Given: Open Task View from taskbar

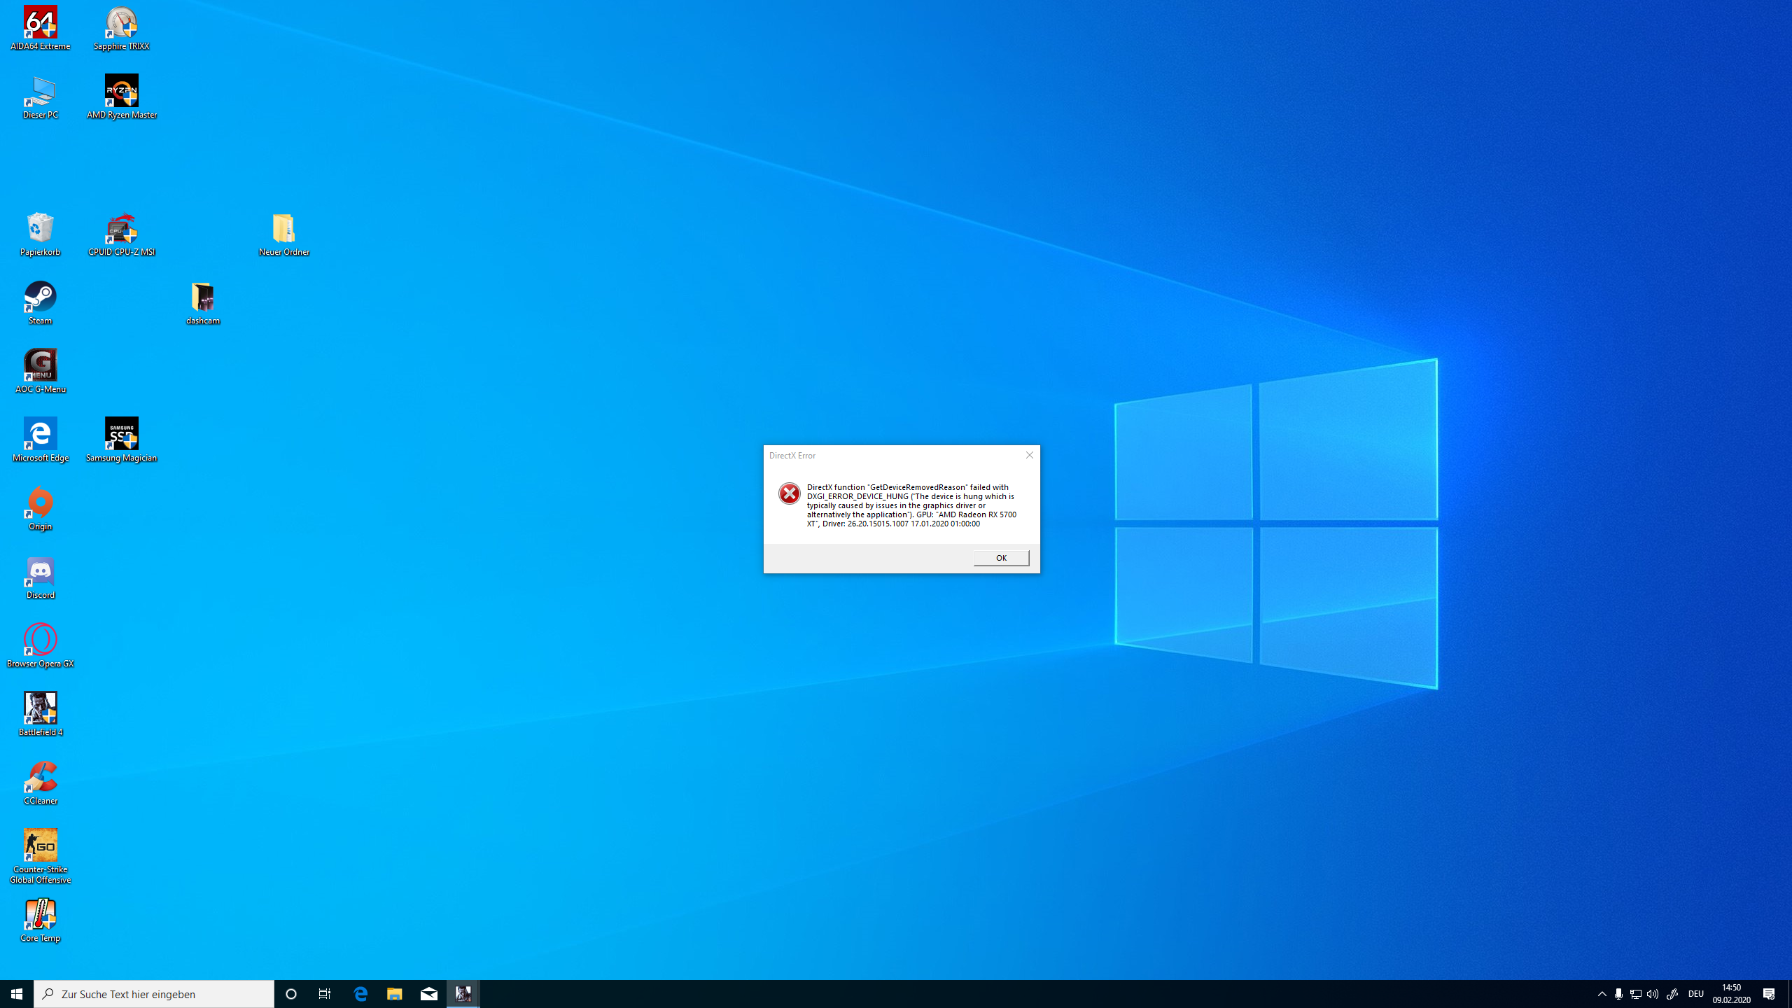Looking at the screenshot, I should 325,994.
